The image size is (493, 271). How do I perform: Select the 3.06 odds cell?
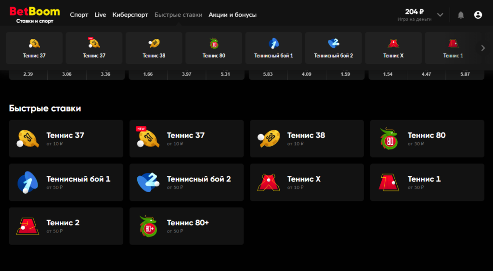point(67,74)
